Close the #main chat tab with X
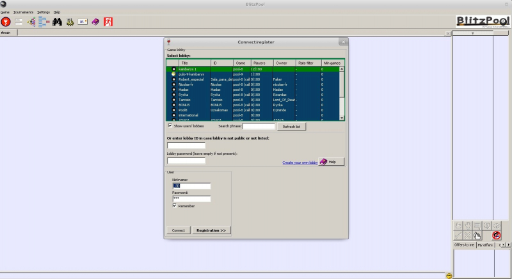 point(448,34)
